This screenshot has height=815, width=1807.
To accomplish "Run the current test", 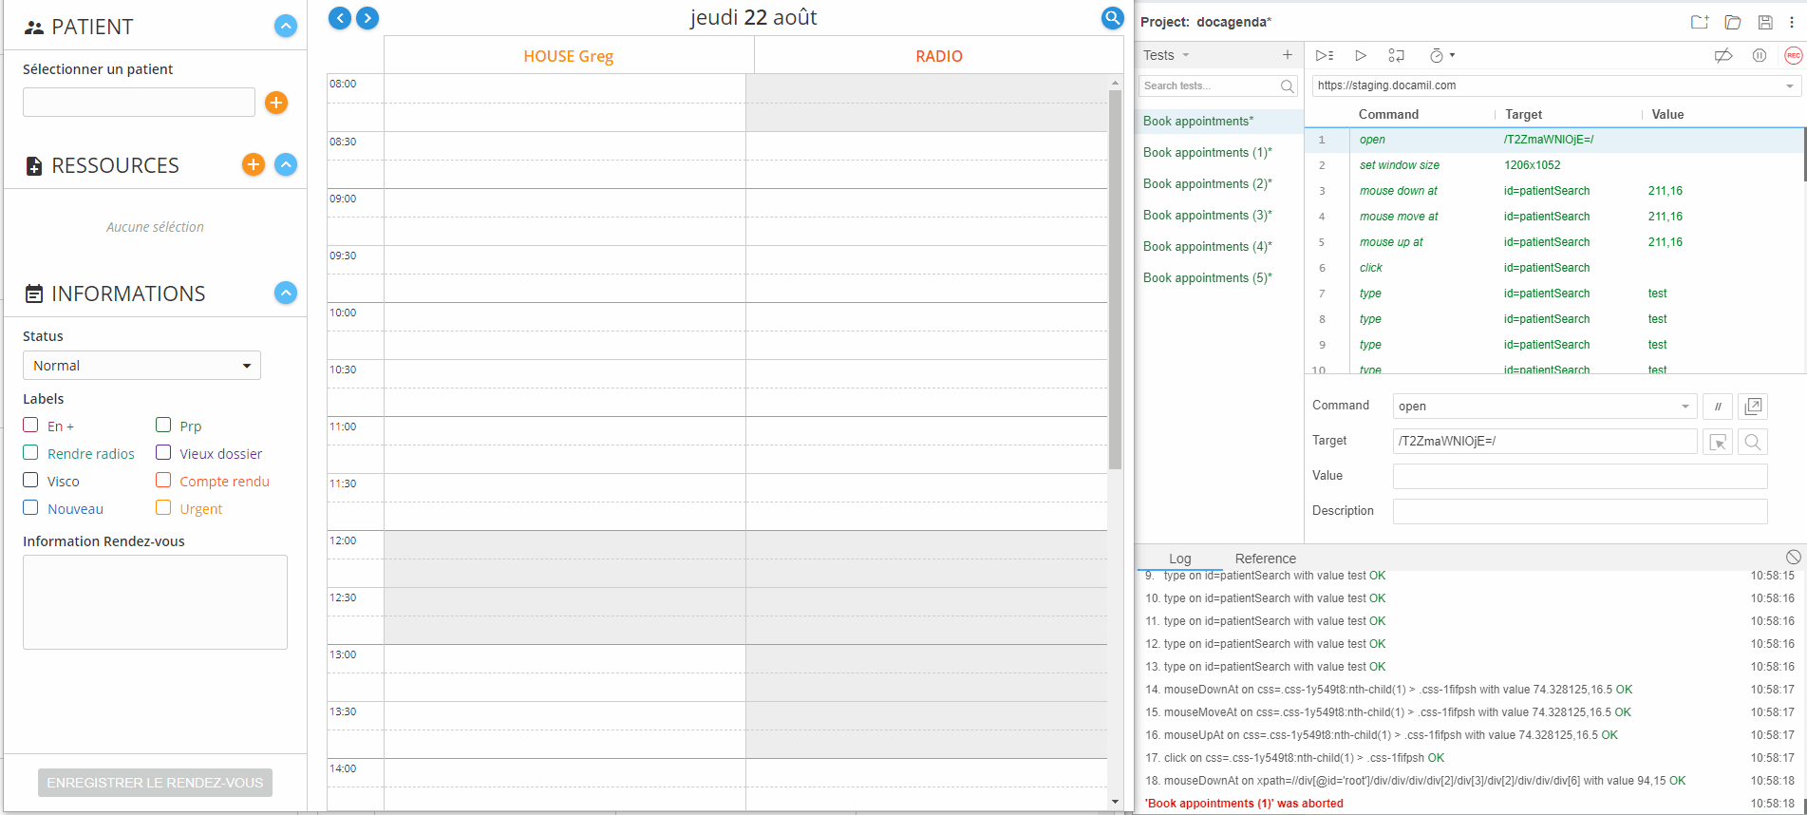I will click(x=1361, y=55).
